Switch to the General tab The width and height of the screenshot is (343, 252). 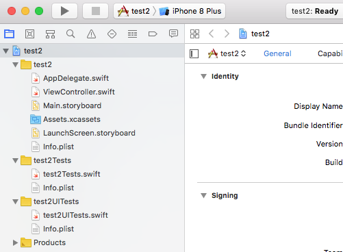pyautogui.click(x=277, y=53)
